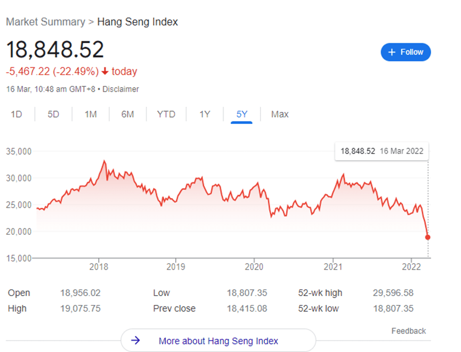View the 1Y chart range

coord(204,114)
